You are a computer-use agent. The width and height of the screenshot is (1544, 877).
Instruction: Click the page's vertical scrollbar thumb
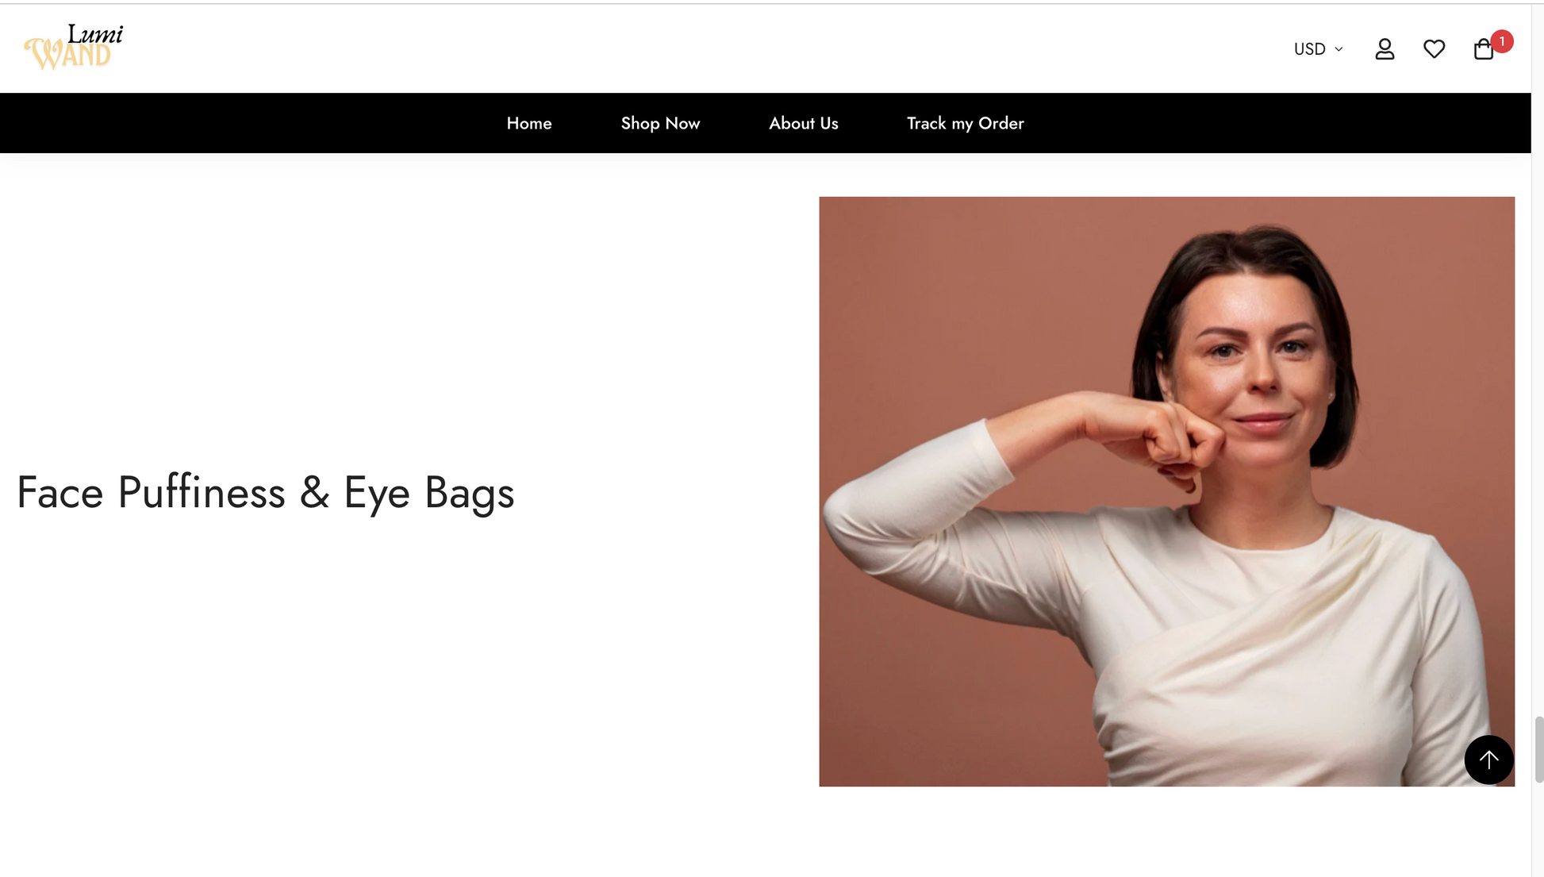click(x=1538, y=749)
